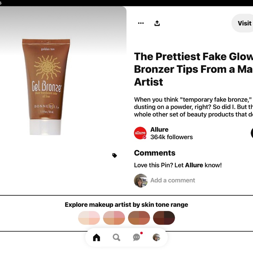
Task: Open the Gel Bronze product image
Action: pyautogui.click(x=46, y=87)
